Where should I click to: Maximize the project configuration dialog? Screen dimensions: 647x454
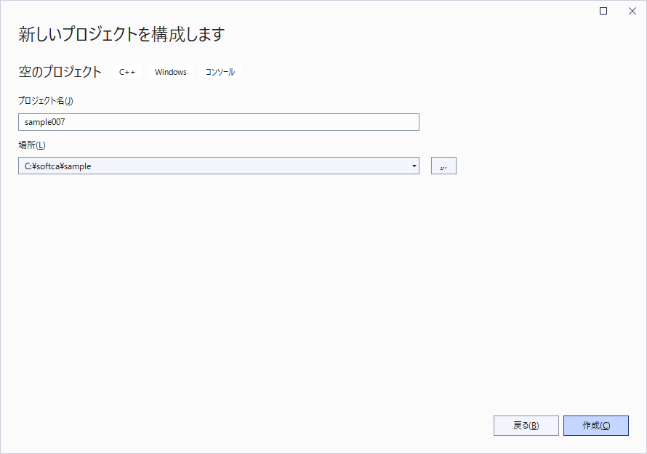coord(603,11)
